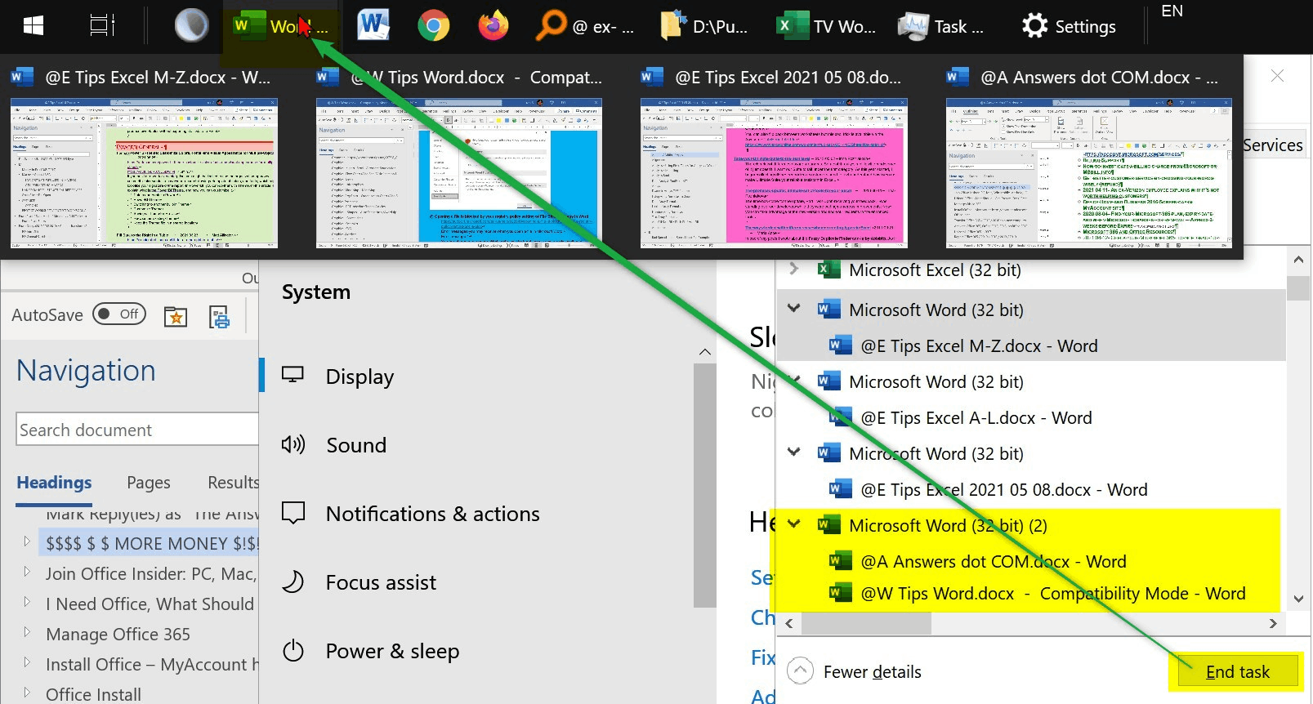Image resolution: width=1313 pixels, height=704 pixels.
Task: Expand the $$$$ MORE MONEY heading
Action: (27, 541)
